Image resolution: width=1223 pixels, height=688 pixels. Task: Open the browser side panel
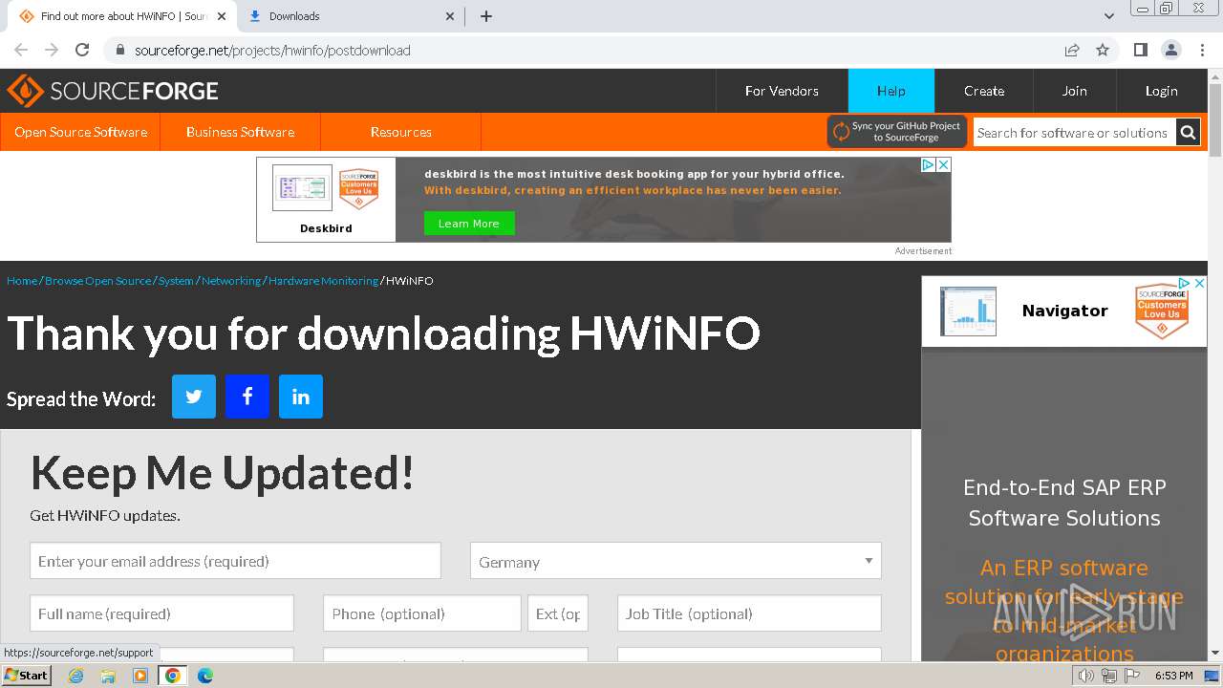[1140, 50]
